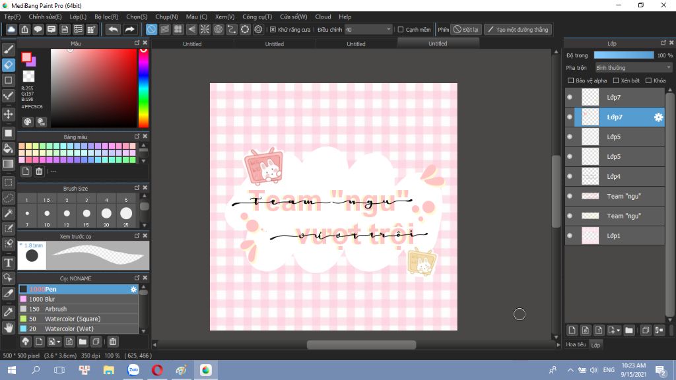Viewport: 676px width, 380px height.
Task: Open the Công cụ(T) menu
Action: 257,16
